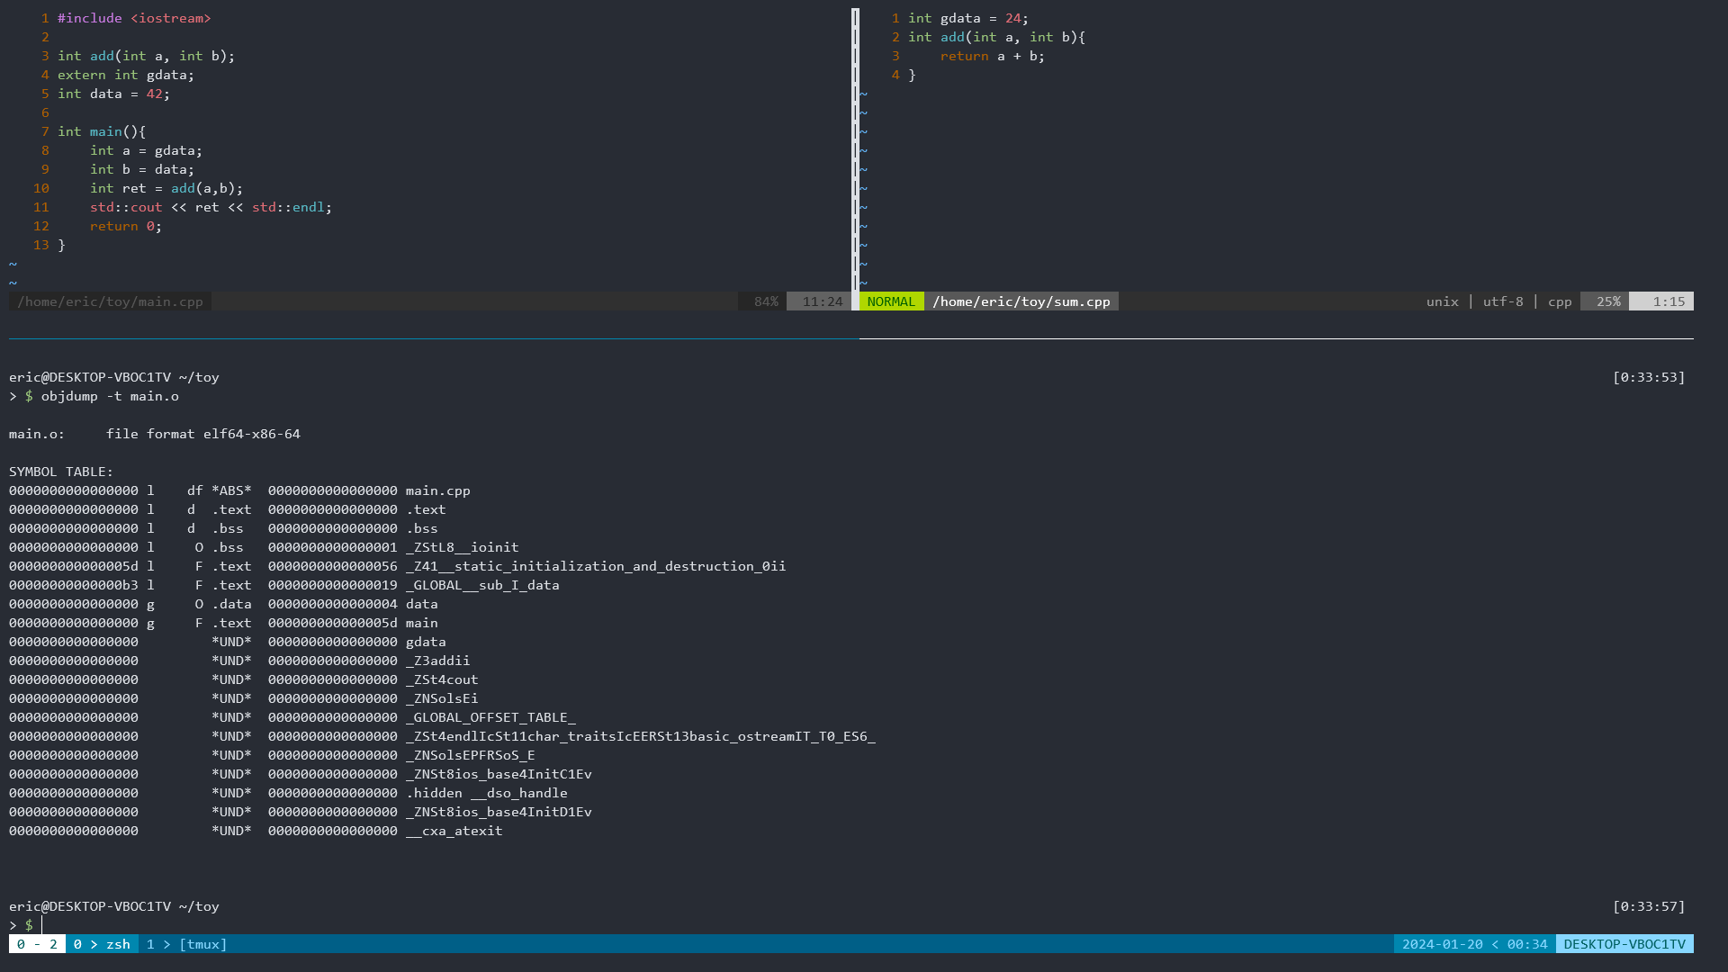Click the /home/eric/toy/main.cpp status path
Image resolution: width=1728 pixels, height=972 pixels.
[x=110, y=301]
